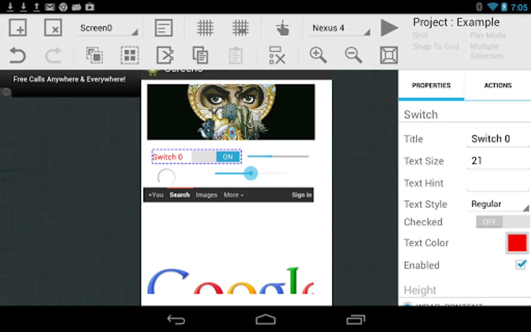Click the select all dashed-grid icon

[x=130, y=55]
